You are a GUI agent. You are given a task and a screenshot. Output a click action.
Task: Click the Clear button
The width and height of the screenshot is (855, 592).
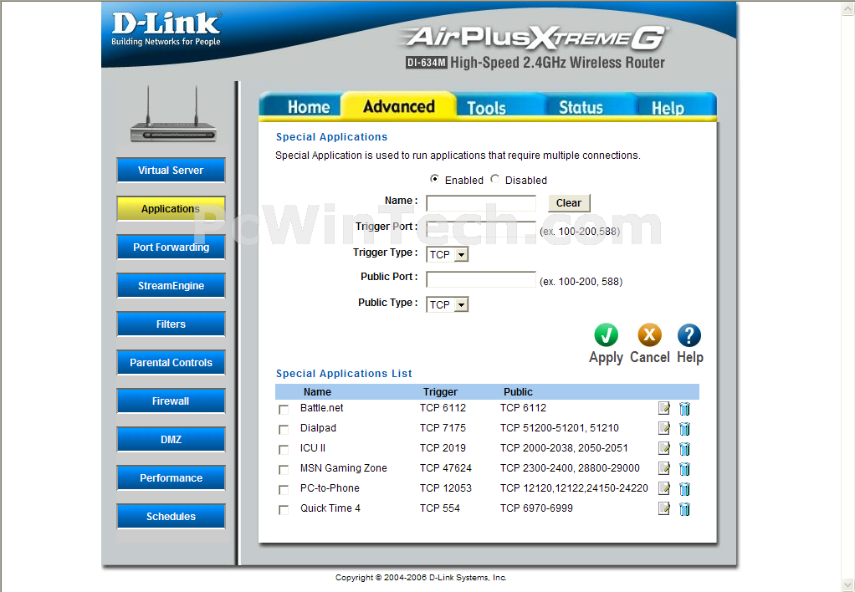pos(569,203)
